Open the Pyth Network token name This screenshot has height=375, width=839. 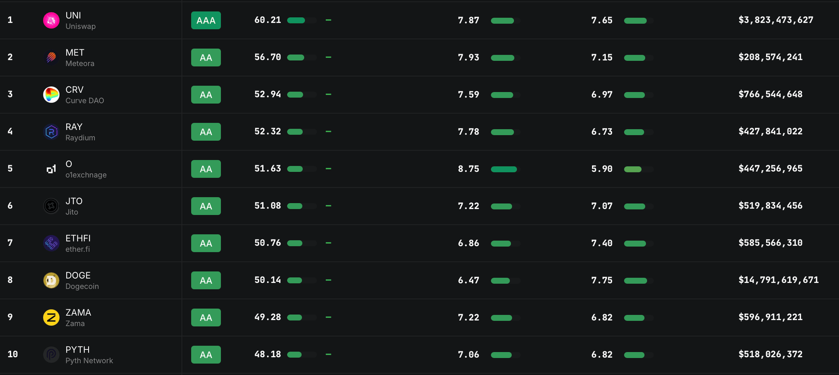coord(89,361)
